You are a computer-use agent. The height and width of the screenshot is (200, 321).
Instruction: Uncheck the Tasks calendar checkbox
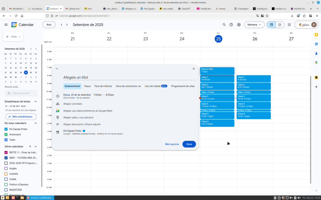pyautogui.click(x=6, y=140)
